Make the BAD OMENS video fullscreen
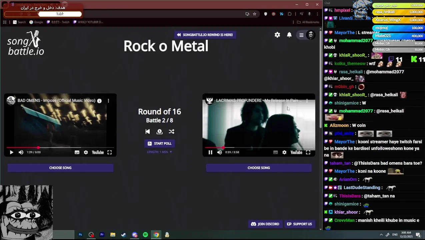This screenshot has height=240, width=425. (x=109, y=152)
